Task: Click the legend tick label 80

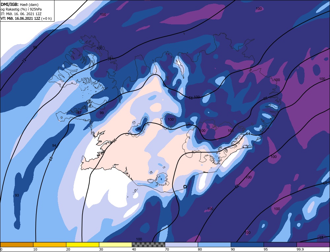Action: pos(200,249)
